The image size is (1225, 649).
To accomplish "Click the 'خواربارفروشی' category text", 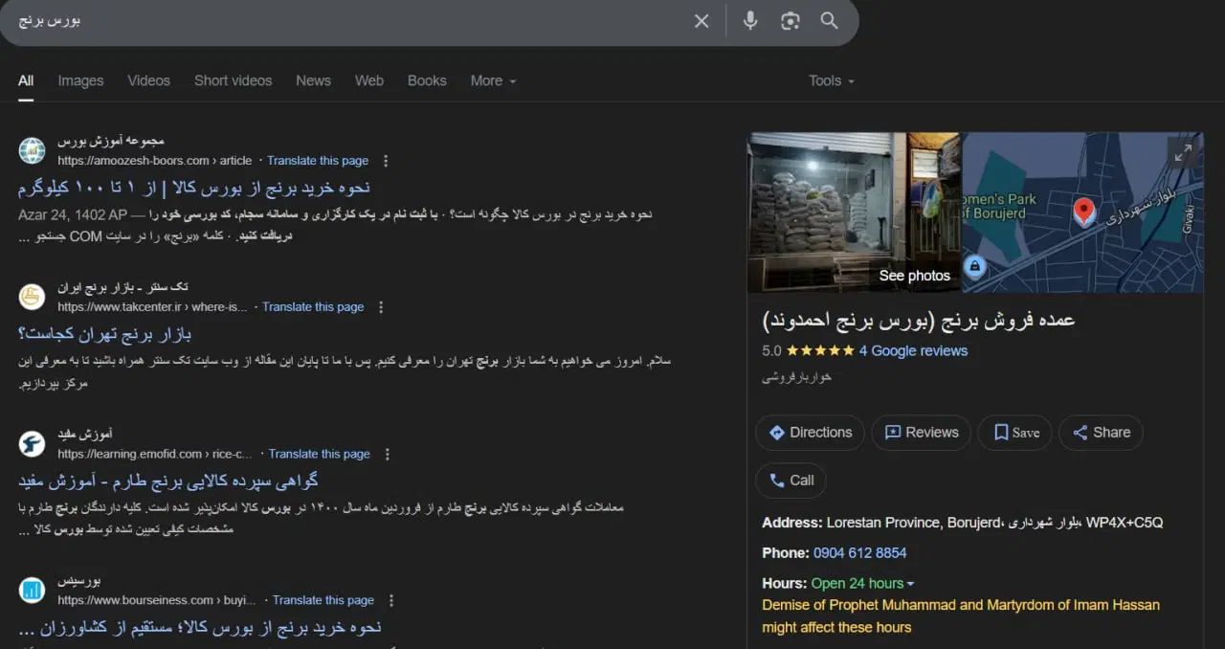I will click(796, 377).
